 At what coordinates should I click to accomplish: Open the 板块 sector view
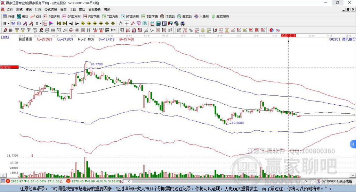click(x=22, y=17)
